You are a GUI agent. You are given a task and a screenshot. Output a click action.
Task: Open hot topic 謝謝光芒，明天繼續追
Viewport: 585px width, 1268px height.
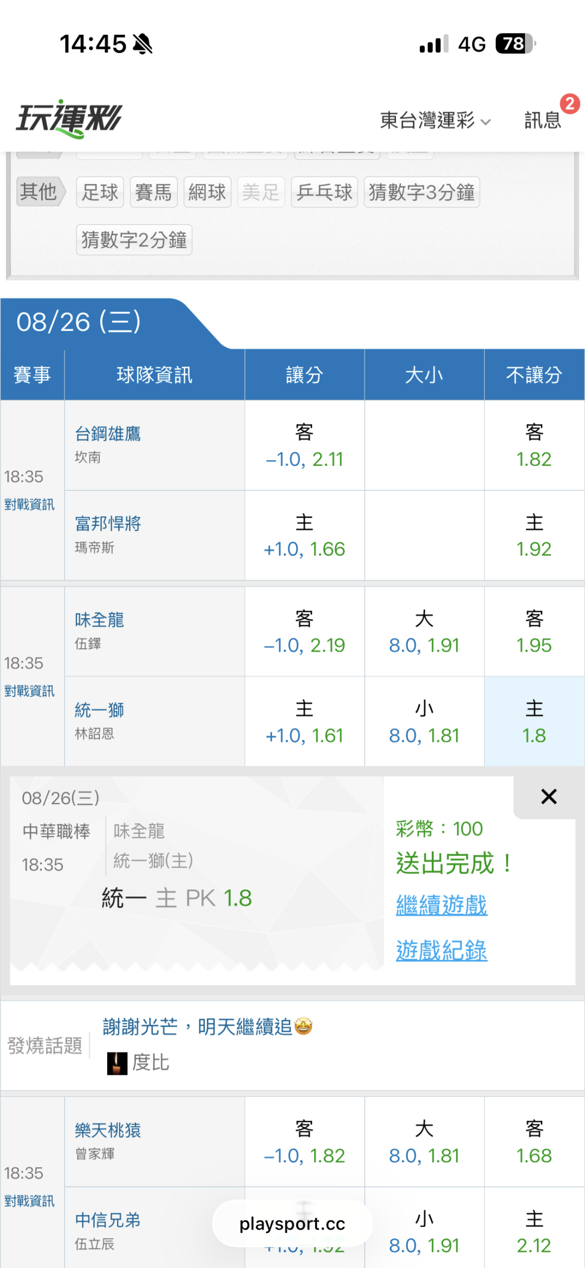coord(197,1026)
